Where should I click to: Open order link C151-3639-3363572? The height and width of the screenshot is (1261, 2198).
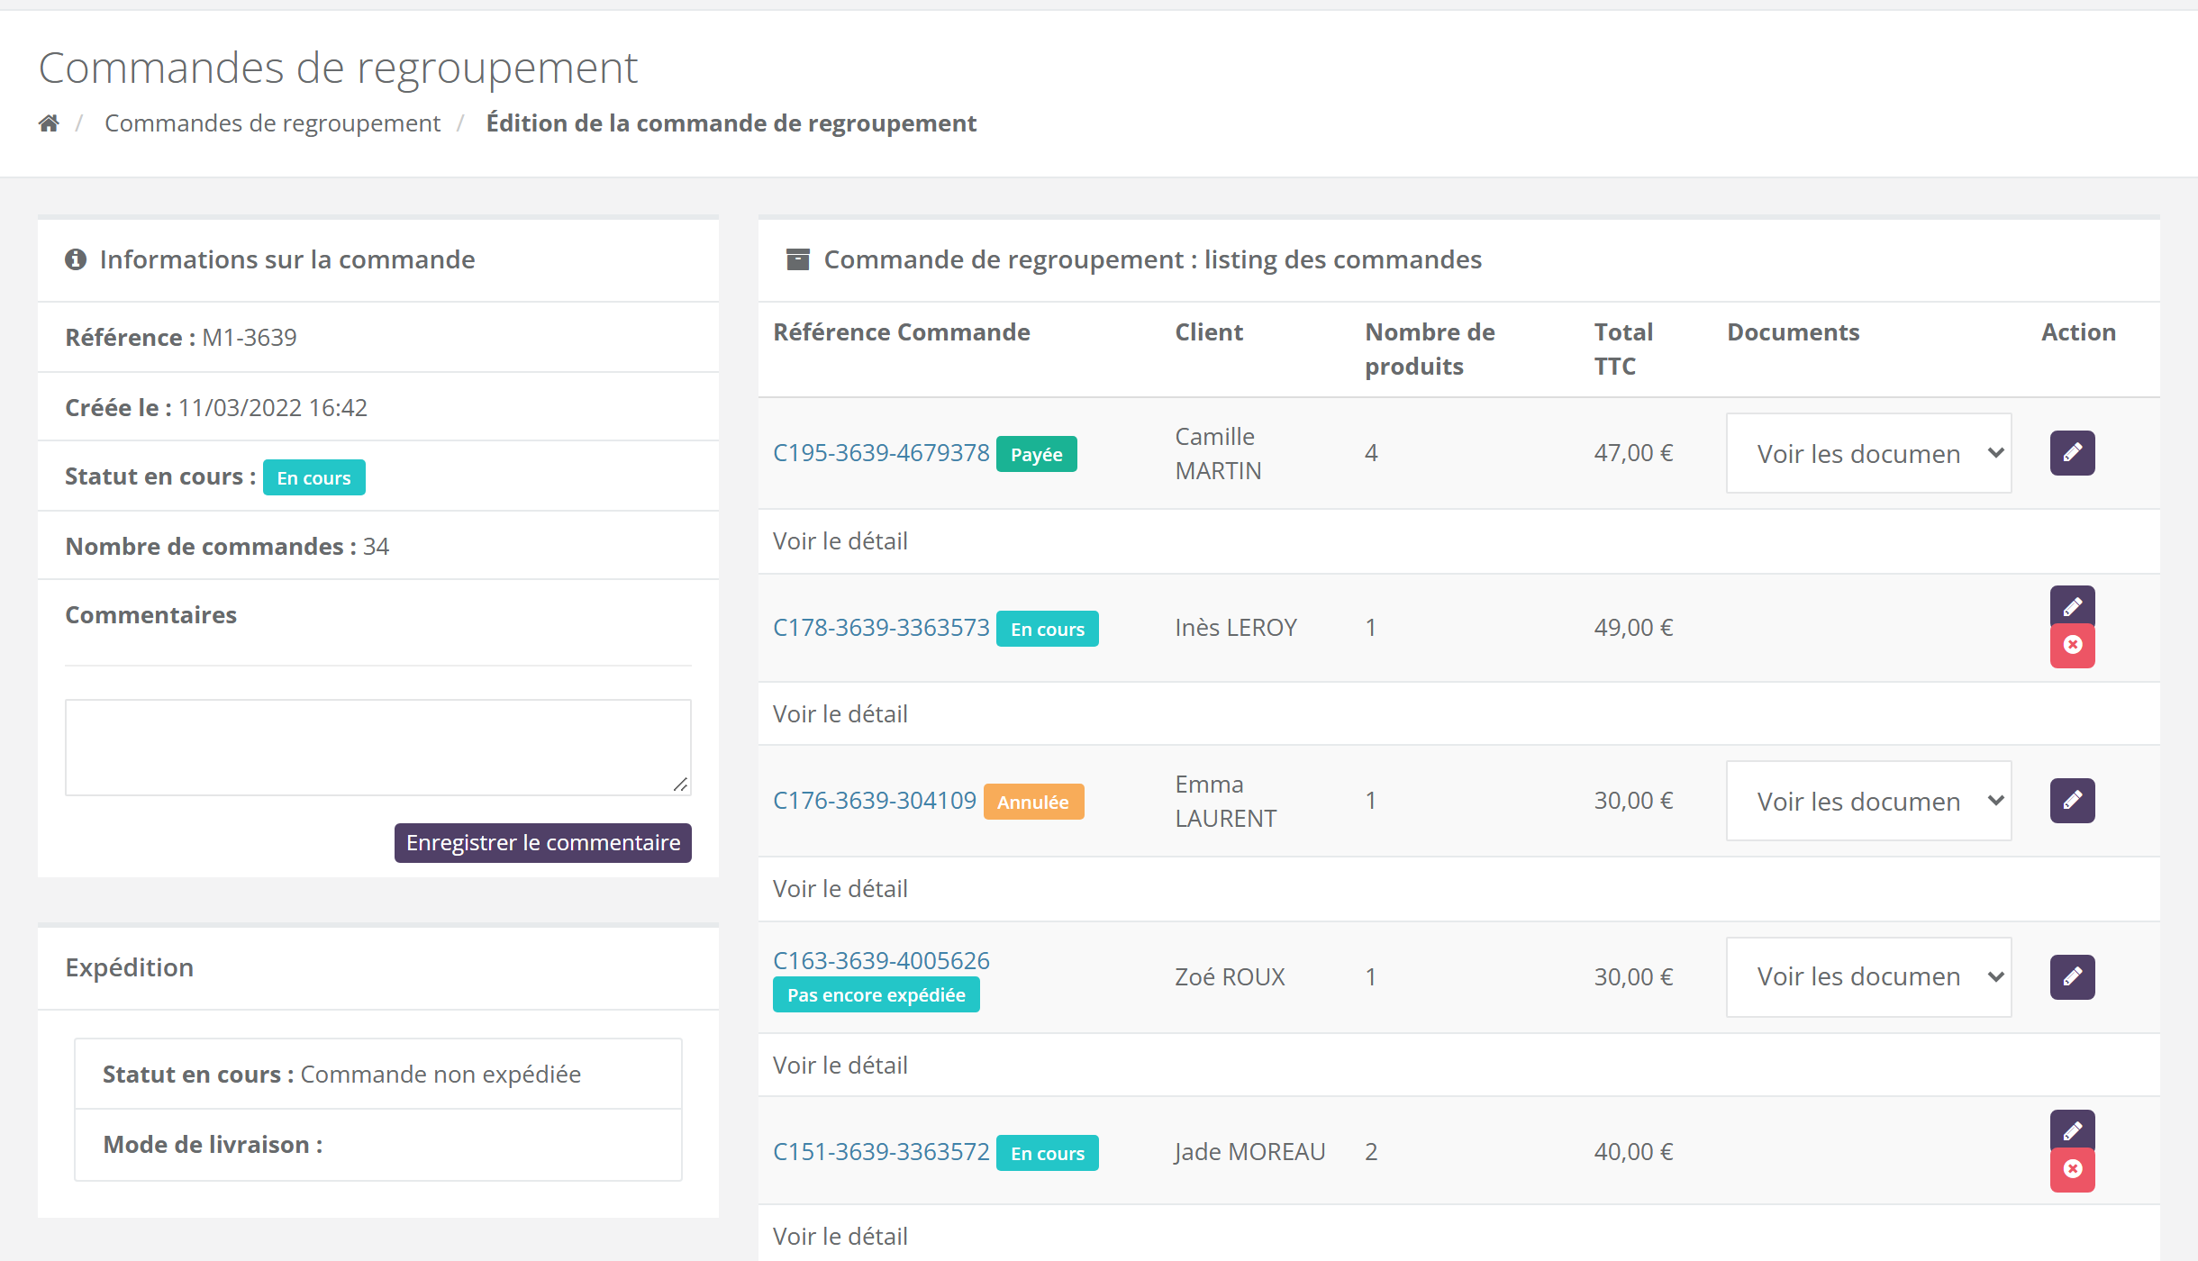[x=881, y=1152]
